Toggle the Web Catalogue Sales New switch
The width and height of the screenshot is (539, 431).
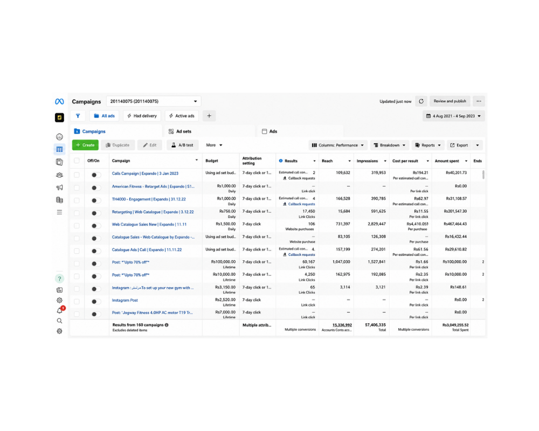pyautogui.click(x=95, y=226)
